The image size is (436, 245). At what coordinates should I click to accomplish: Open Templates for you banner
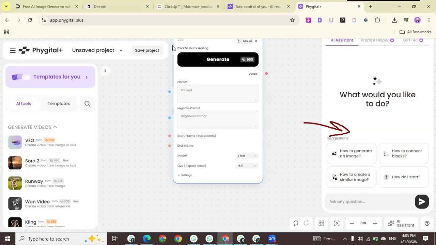tap(50, 77)
